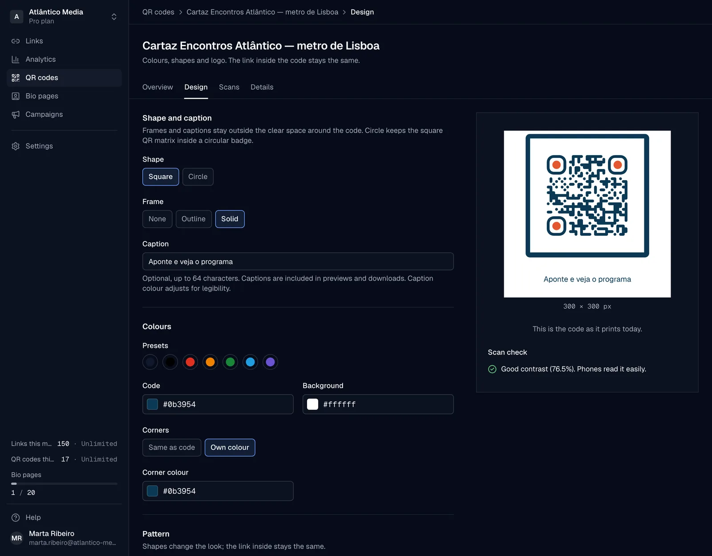
Task: Click the green scan check icon
Action: tap(492, 369)
